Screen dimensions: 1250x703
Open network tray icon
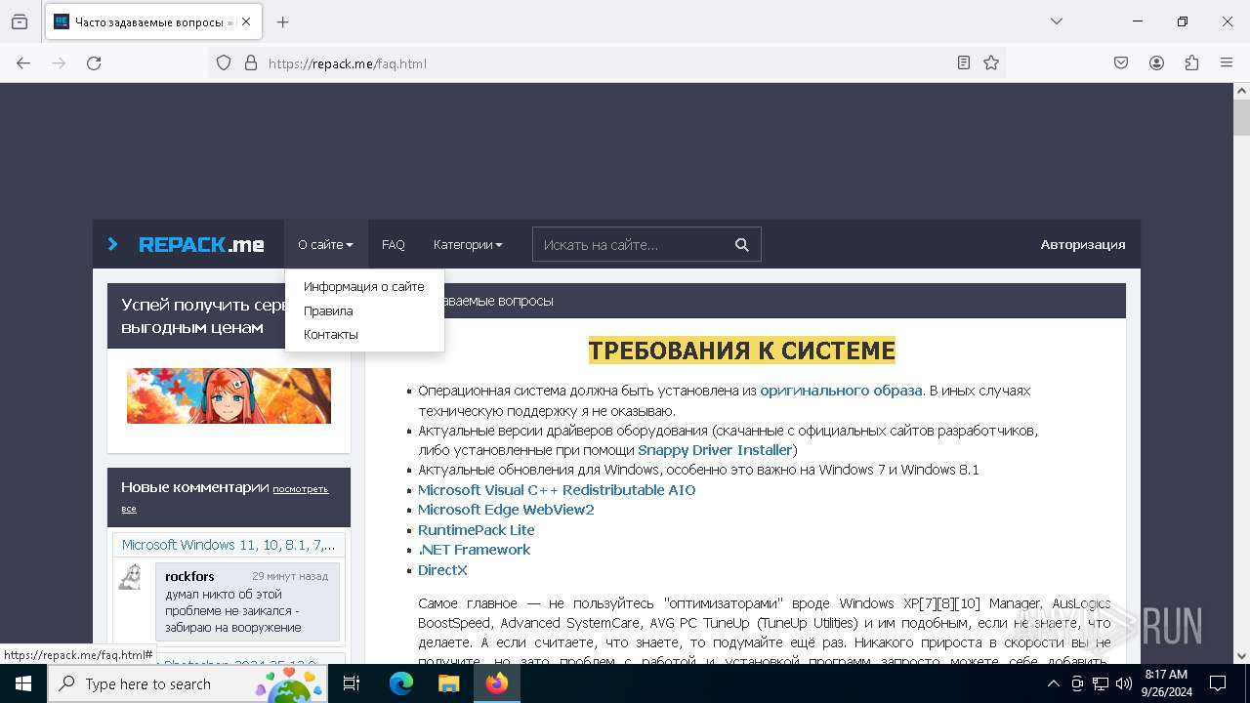1101,683
